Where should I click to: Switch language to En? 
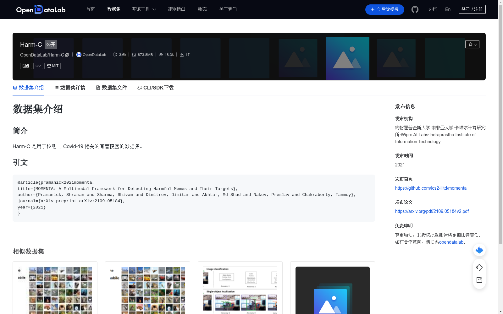point(448,9)
